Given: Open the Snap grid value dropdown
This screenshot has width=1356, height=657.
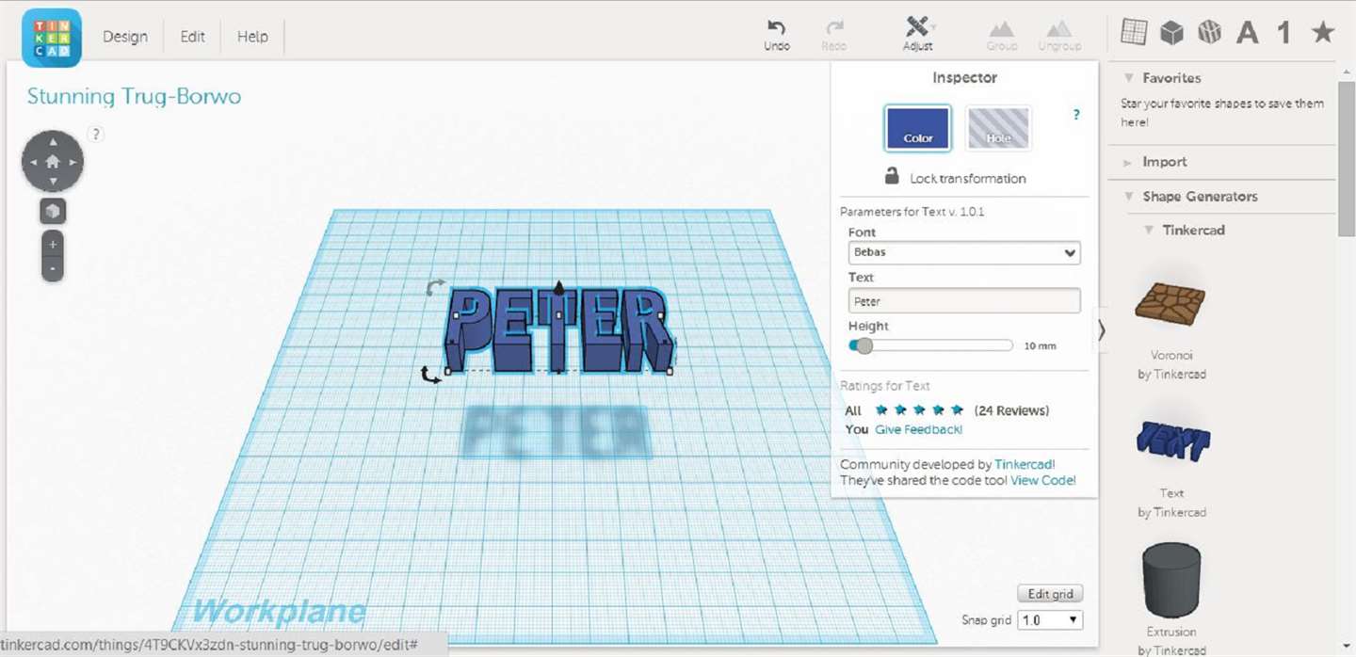Looking at the screenshot, I should [x=1051, y=620].
